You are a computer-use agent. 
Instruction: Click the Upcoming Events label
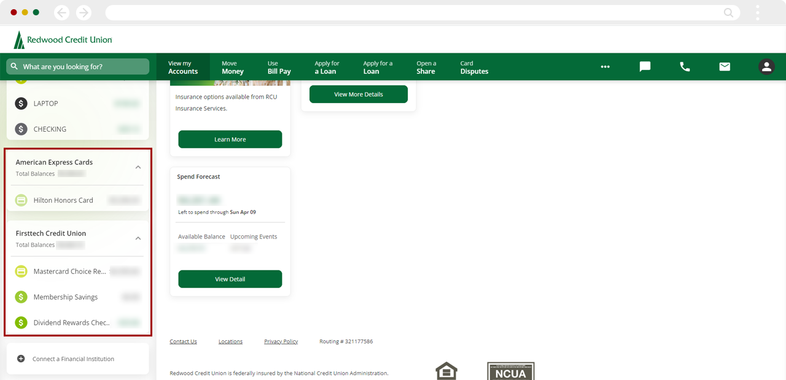coord(254,237)
